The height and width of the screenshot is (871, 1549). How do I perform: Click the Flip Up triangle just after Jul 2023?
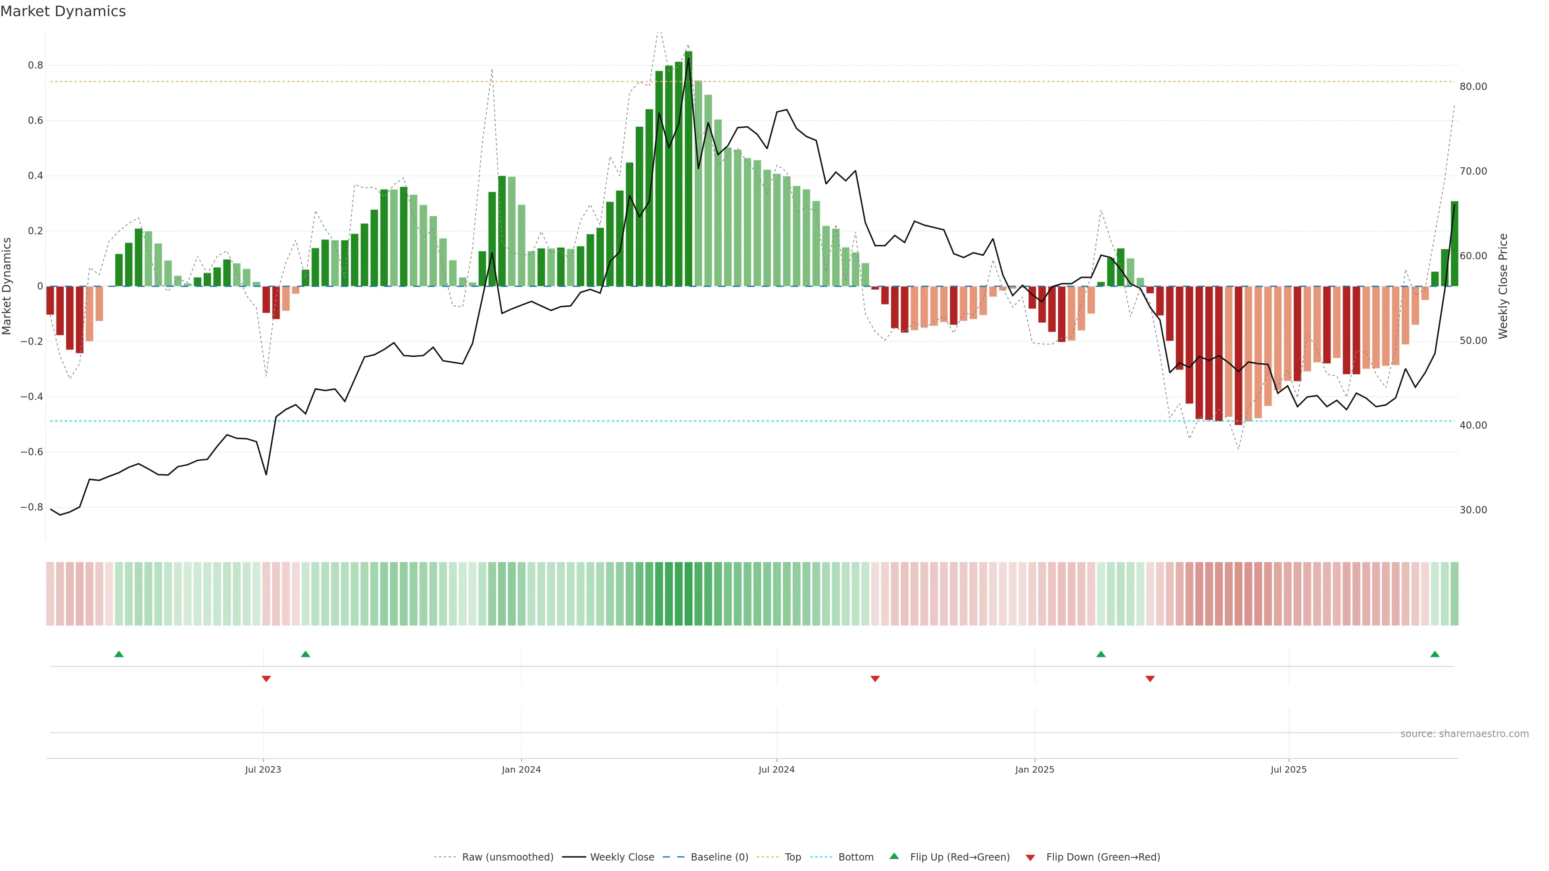click(x=305, y=654)
